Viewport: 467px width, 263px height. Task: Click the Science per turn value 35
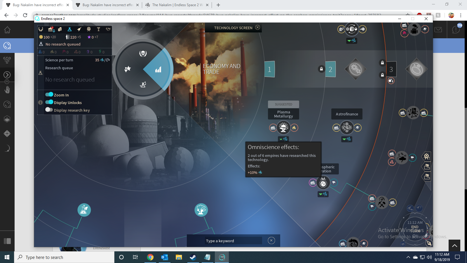(x=97, y=60)
